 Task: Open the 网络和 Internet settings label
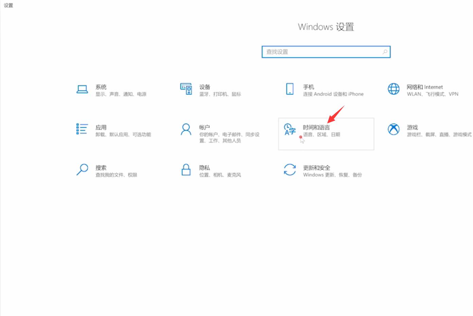click(x=425, y=87)
